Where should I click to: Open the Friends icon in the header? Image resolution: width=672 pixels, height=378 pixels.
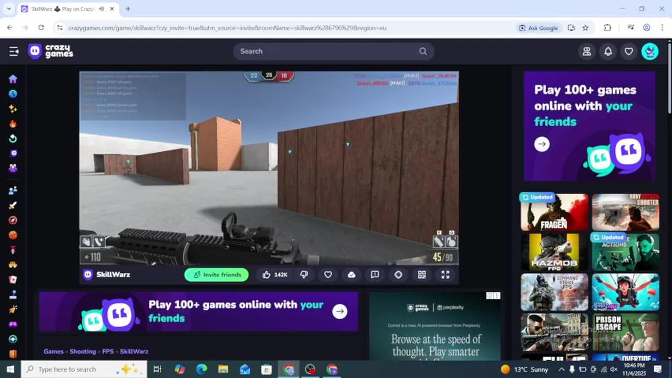coord(587,51)
